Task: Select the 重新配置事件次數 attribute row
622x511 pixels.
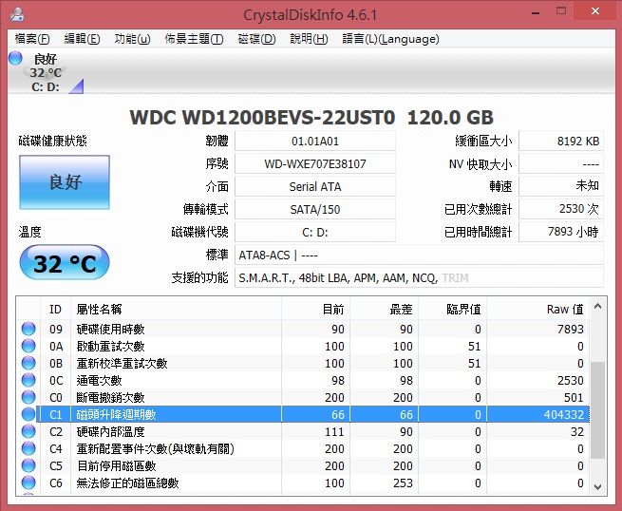Action: point(304,448)
